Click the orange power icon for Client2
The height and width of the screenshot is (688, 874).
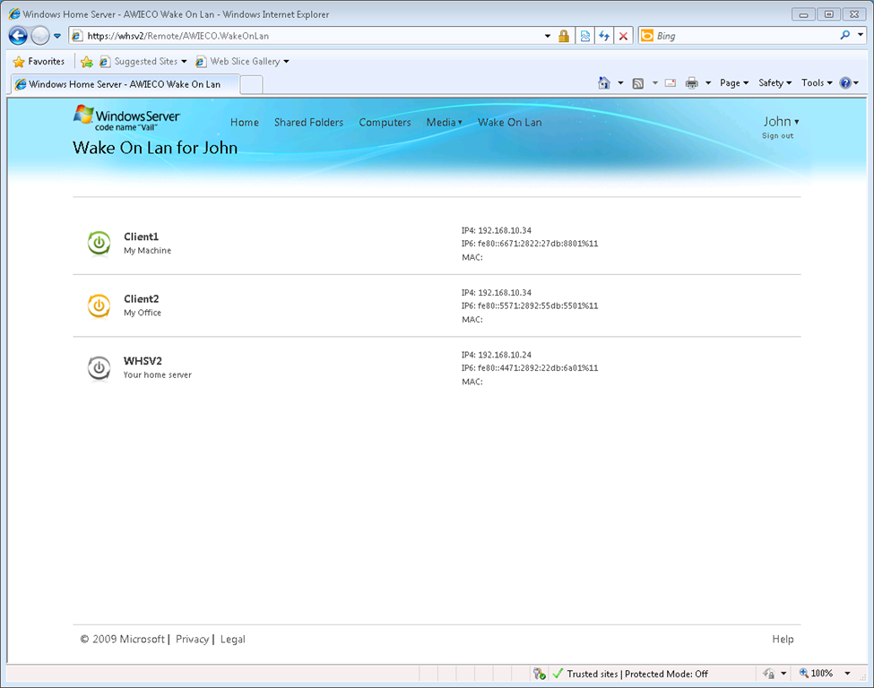[99, 305]
